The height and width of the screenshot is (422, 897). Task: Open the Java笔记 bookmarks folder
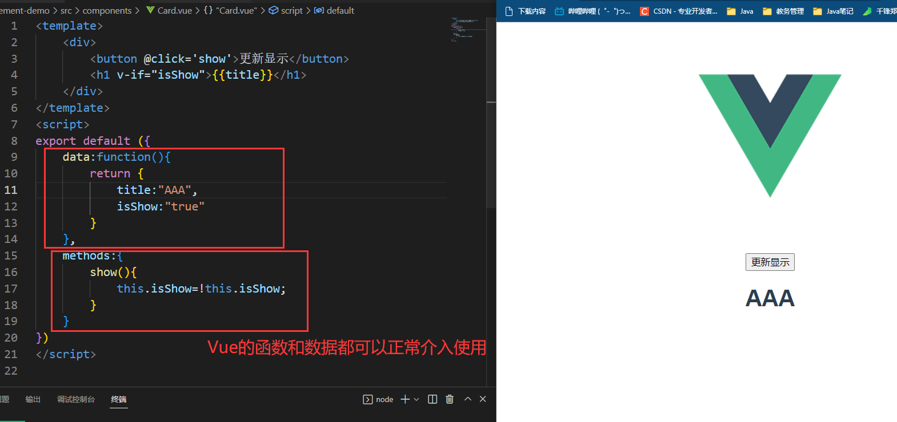coord(833,11)
